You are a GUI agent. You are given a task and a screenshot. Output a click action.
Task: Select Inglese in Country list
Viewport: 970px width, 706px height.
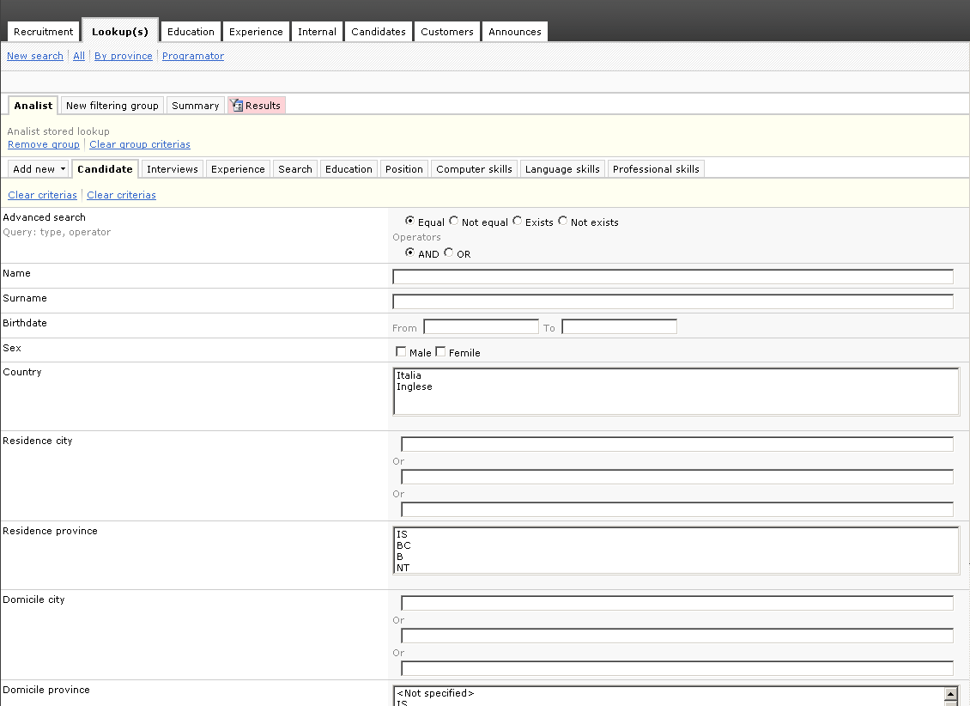[676, 386]
